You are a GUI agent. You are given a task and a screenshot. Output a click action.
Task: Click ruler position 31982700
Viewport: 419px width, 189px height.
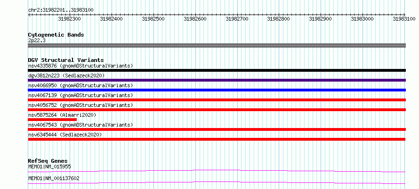237,19
